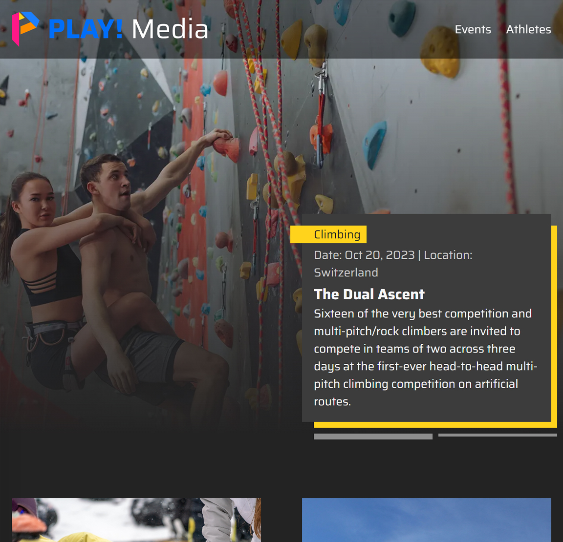Open the Events navigation item

(x=473, y=29)
